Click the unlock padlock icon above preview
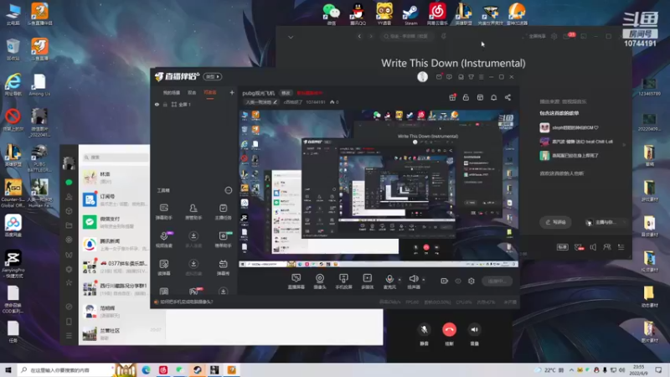Screen dimensions: 670x377 [466, 97]
